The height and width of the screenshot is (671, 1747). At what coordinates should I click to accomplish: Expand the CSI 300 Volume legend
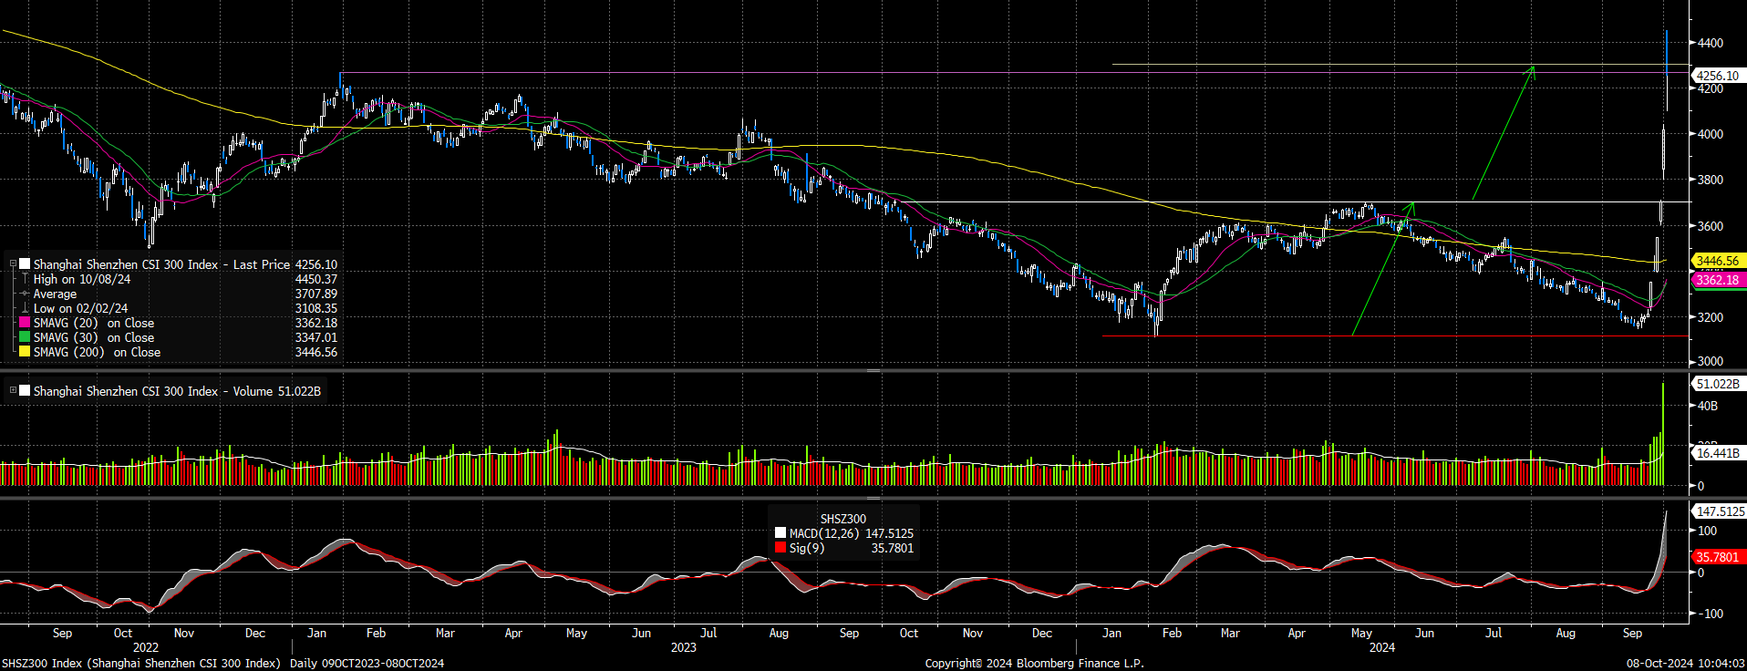[13, 390]
